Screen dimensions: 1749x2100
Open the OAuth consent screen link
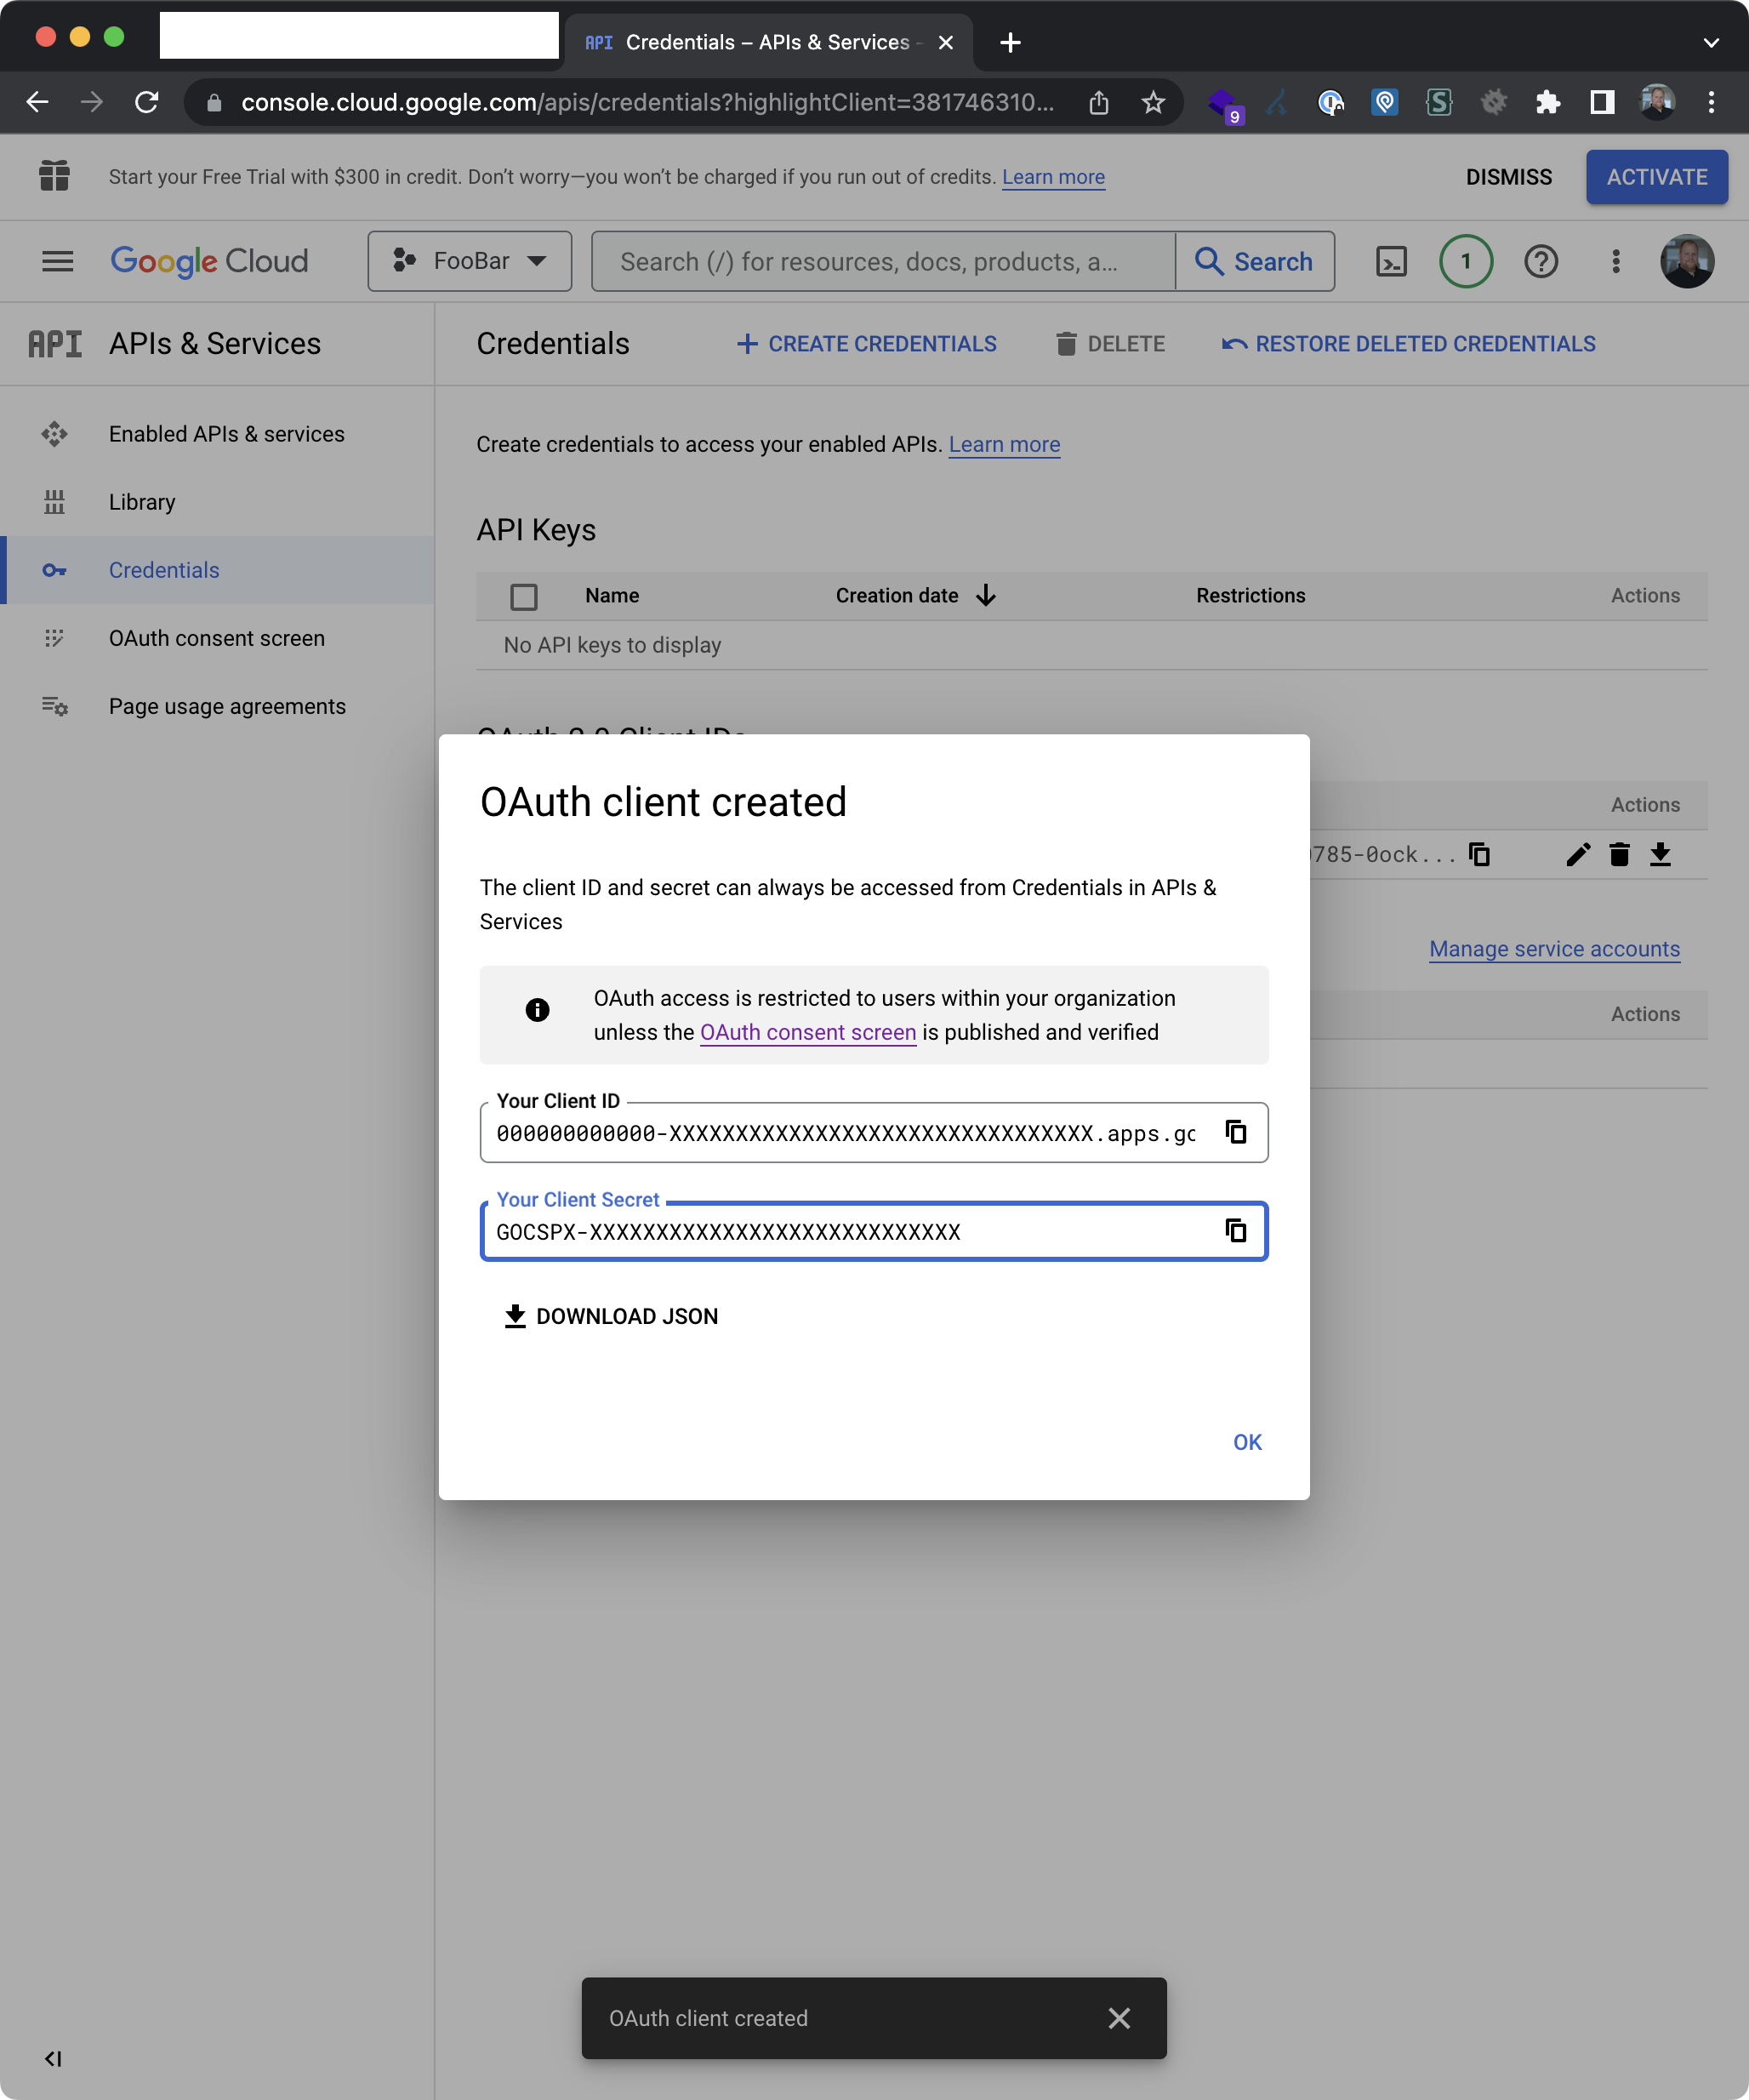pyautogui.click(x=807, y=1032)
